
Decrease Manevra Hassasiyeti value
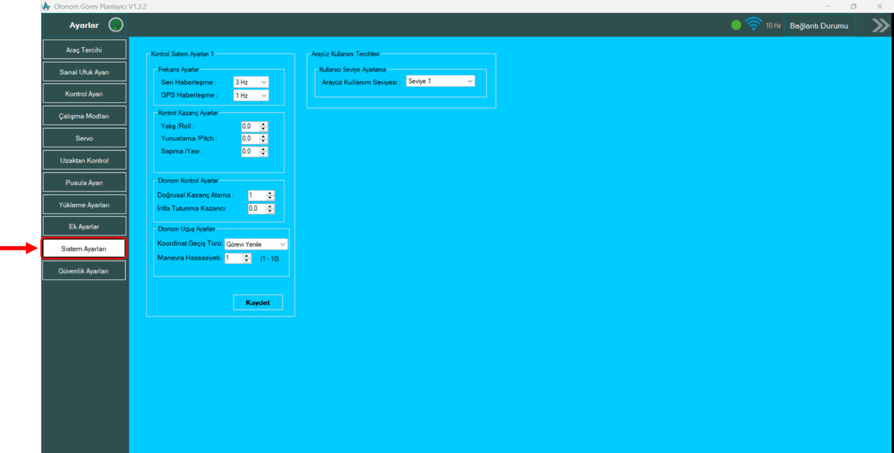point(247,261)
